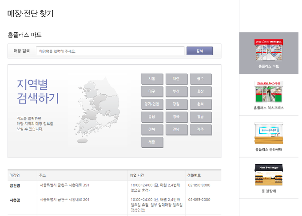
Task: Select address 서울특별시 금천구 시흥대로 201
Action: coord(64,200)
